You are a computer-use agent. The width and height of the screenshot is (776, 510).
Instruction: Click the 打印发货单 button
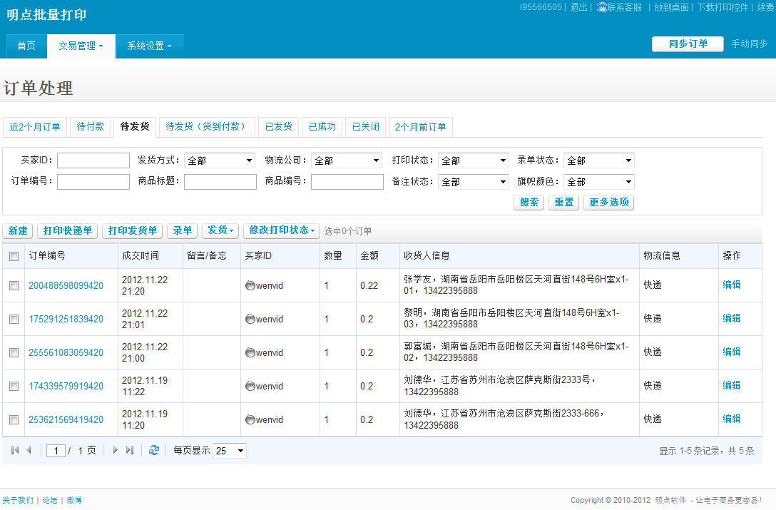(132, 230)
